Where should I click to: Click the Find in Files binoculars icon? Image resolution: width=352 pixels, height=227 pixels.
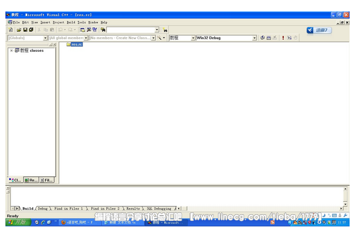pos(103,30)
